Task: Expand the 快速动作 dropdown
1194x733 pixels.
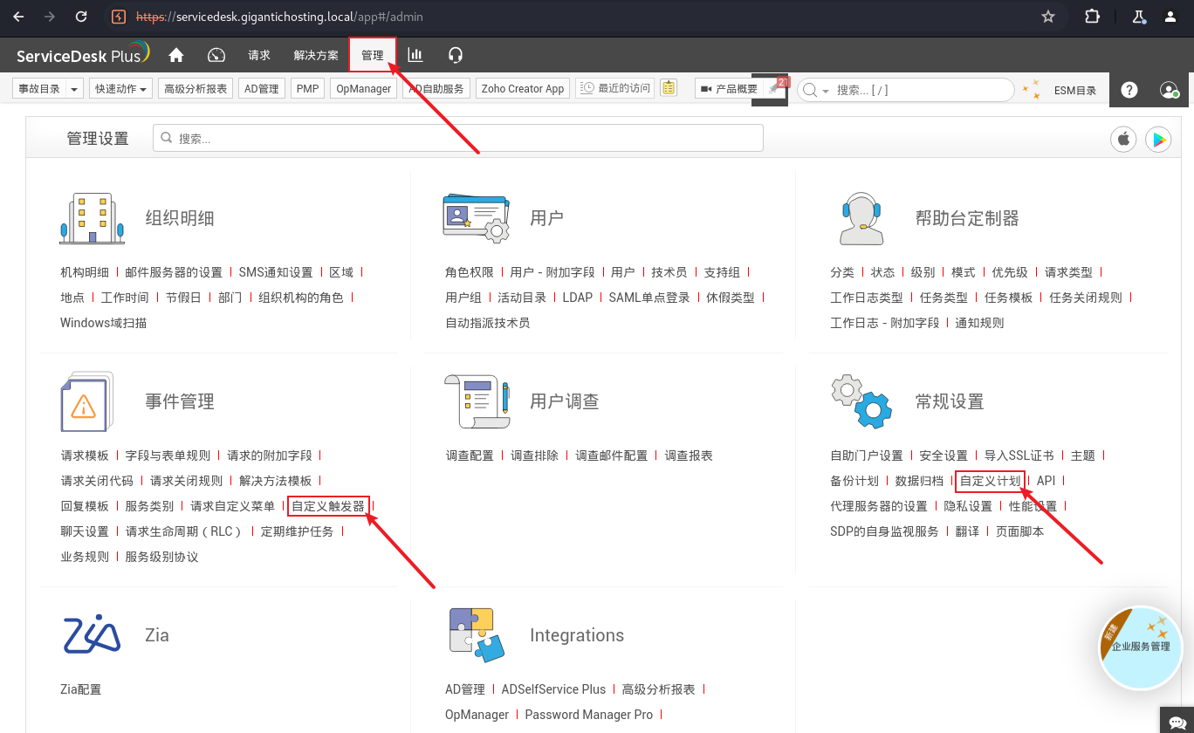Action: (x=121, y=89)
